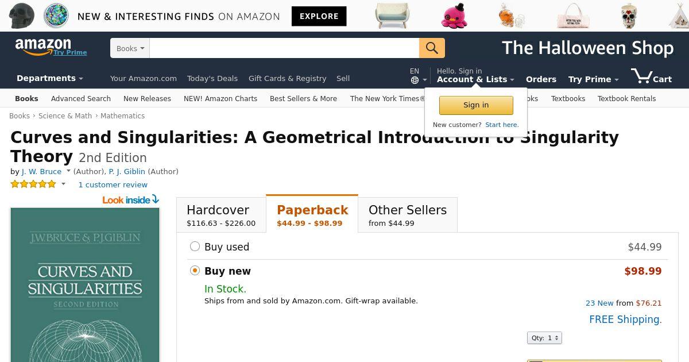Expand the Departments menu
This screenshot has width=689, height=362.
(x=50, y=78)
